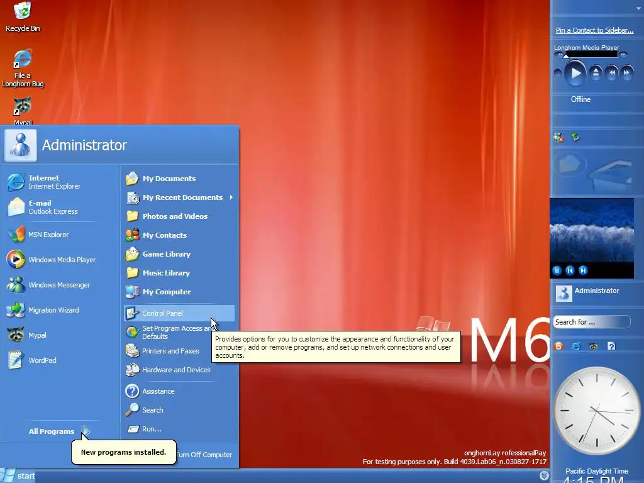This screenshot has width=644, height=483.
Task: Click question mark icon in sidebar quick launch
Action: (x=611, y=347)
